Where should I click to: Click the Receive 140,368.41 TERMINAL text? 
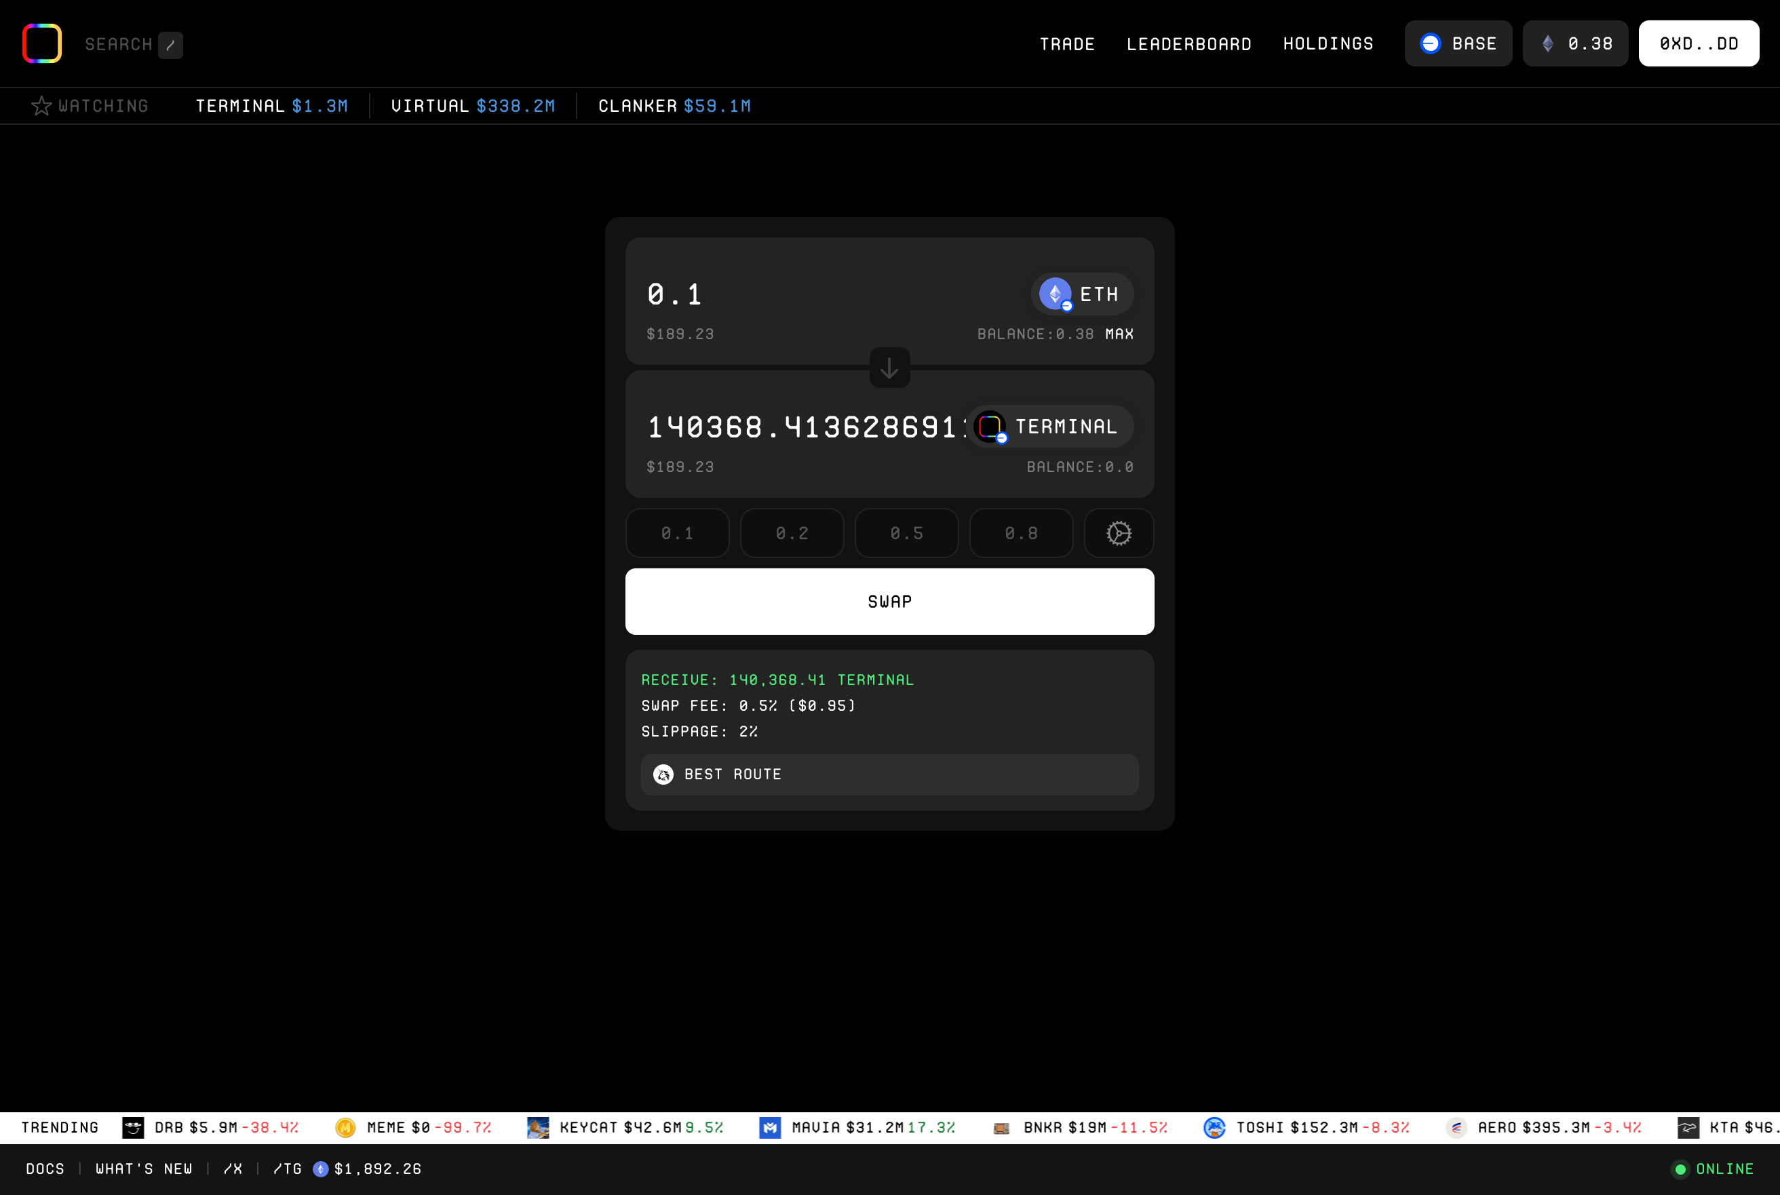click(x=777, y=680)
